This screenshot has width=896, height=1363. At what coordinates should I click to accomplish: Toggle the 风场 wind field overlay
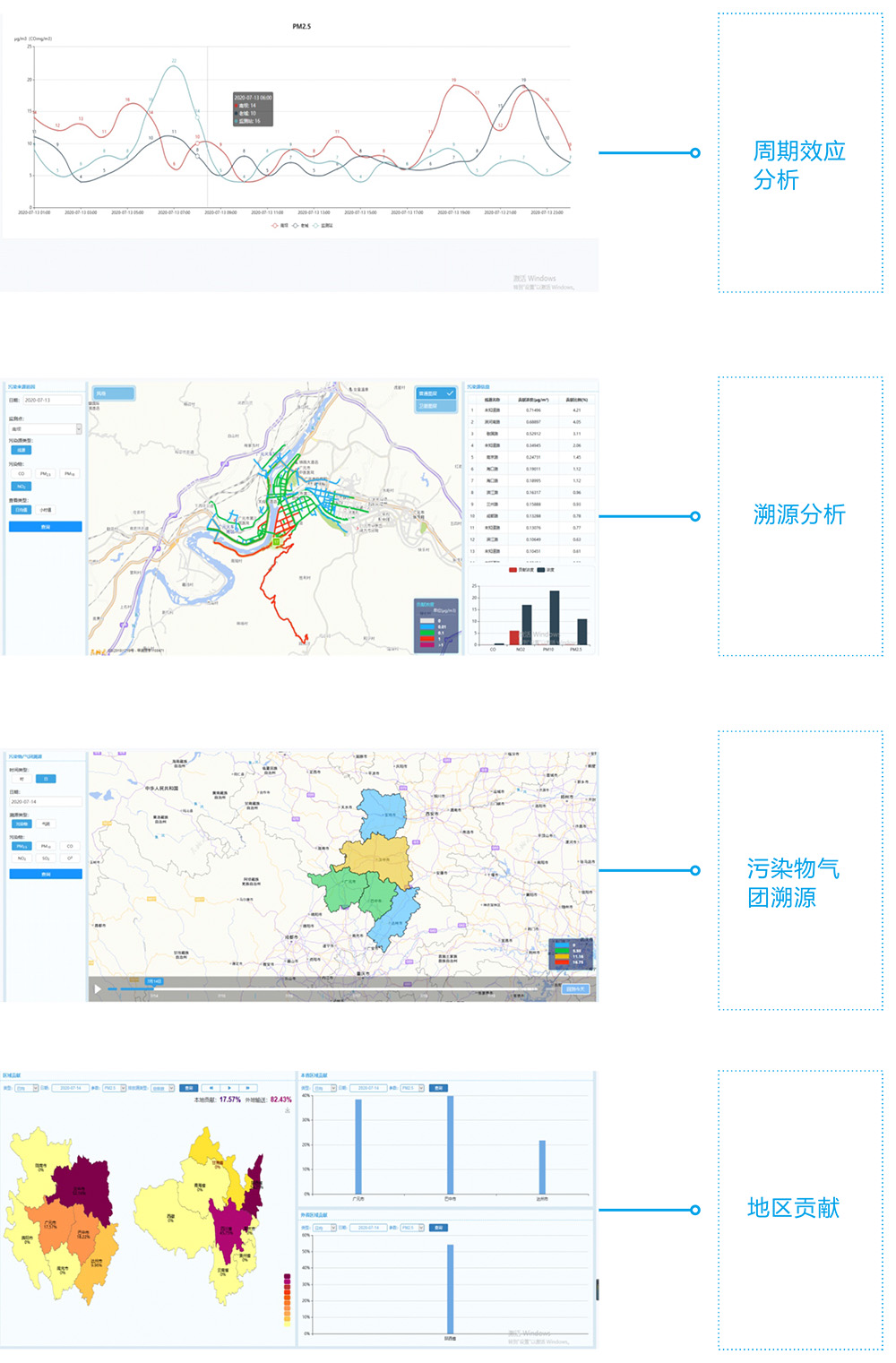coord(114,393)
